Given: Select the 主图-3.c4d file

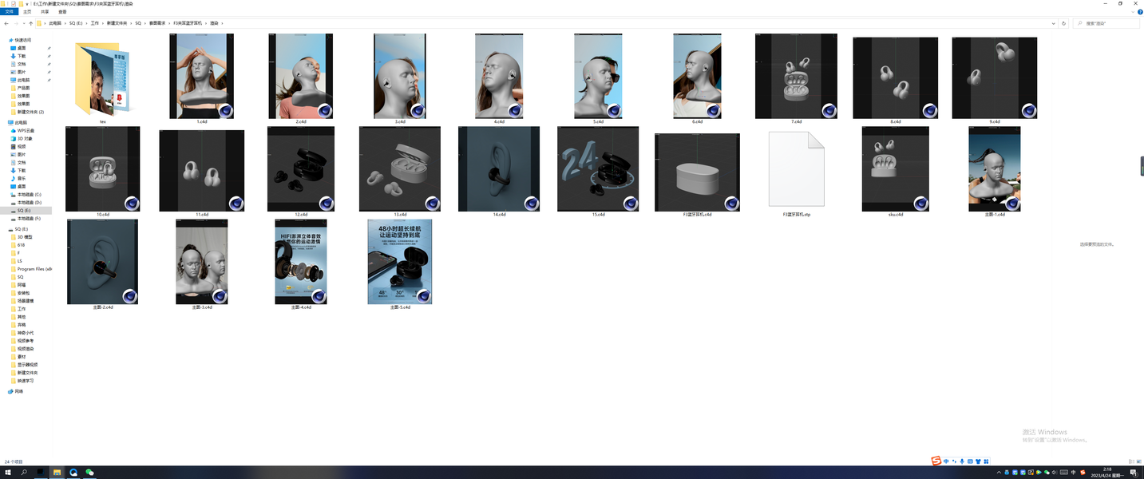Looking at the screenshot, I should tap(202, 262).
